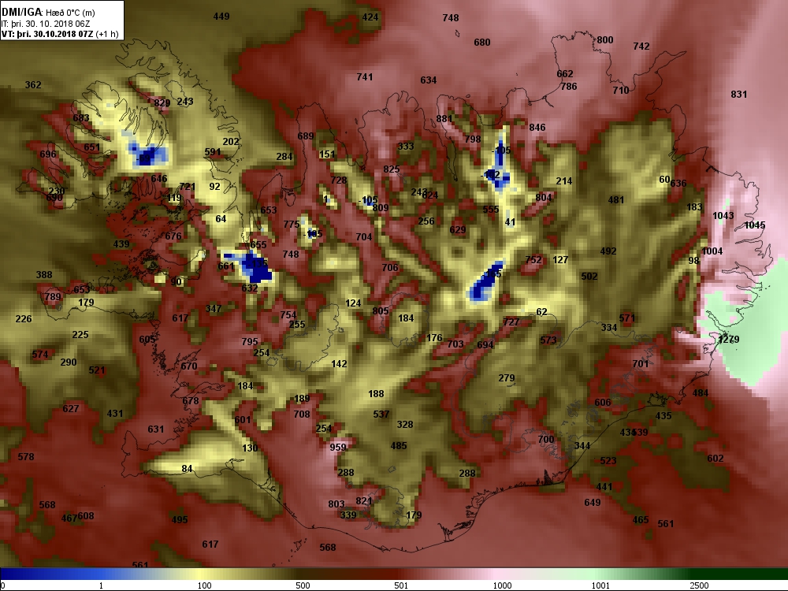788x591 pixels.
Task: Click the map value 492
Action: [x=608, y=251]
